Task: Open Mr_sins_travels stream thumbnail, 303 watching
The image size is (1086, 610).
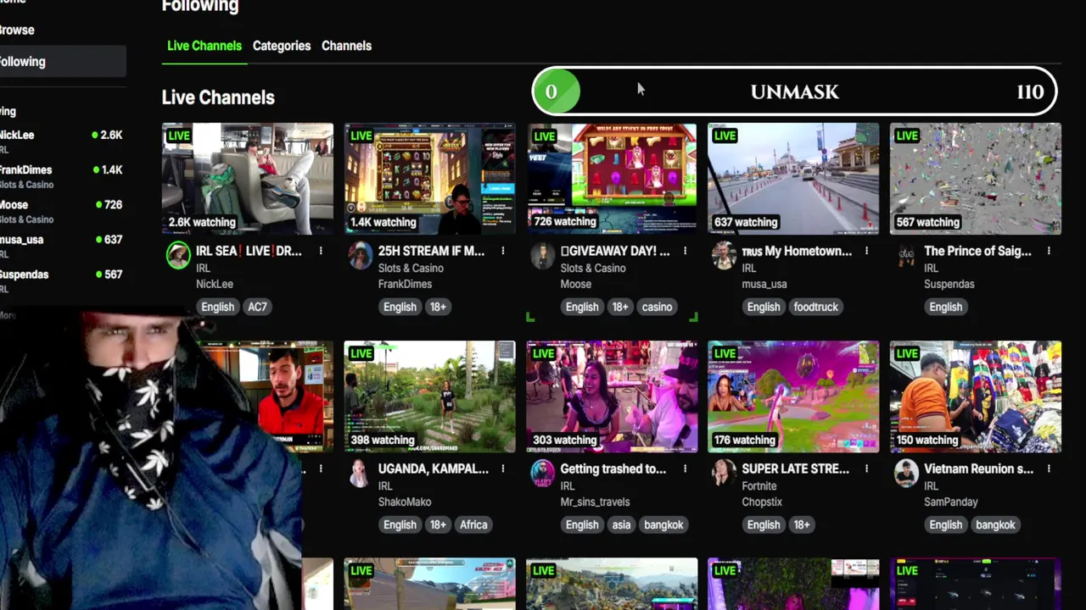Action: coord(612,396)
